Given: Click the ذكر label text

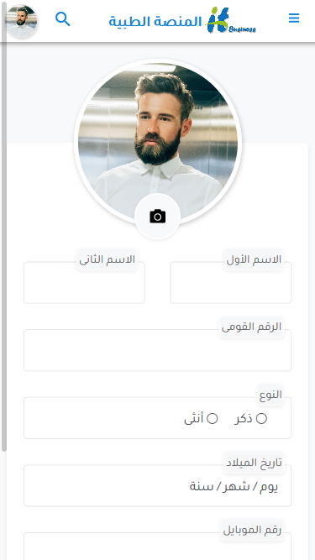Looking at the screenshot, I should coord(244,419).
